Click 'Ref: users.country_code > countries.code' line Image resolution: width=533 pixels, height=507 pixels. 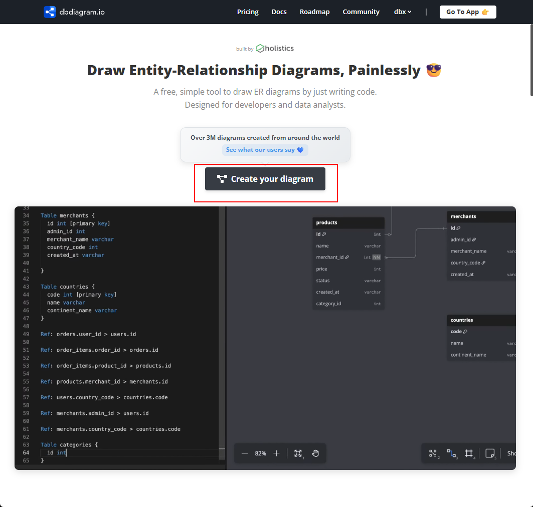coord(104,397)
